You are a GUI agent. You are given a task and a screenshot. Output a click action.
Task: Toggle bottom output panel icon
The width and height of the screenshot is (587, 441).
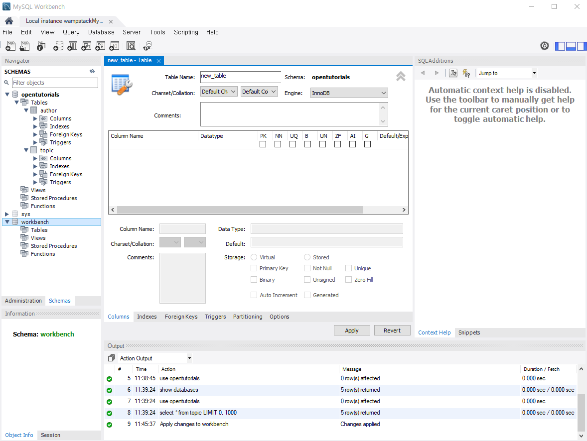point(571,46)
